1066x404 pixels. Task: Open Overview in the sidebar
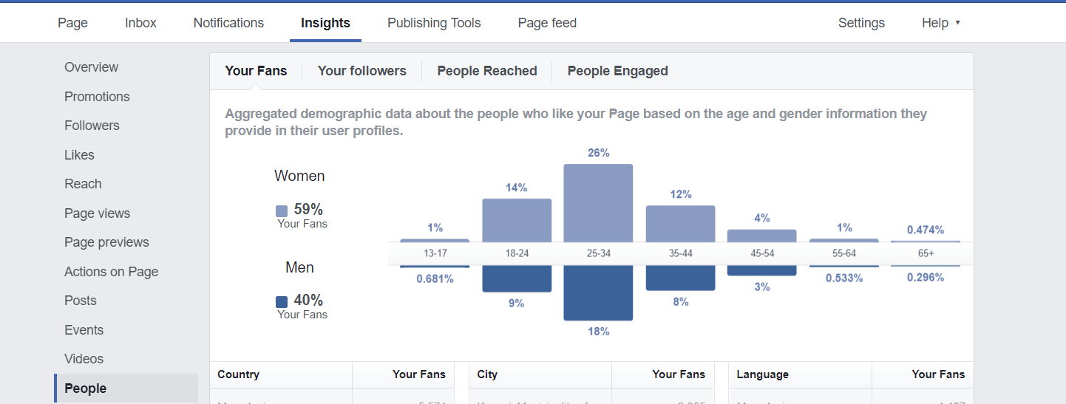(x=91, y=67)
